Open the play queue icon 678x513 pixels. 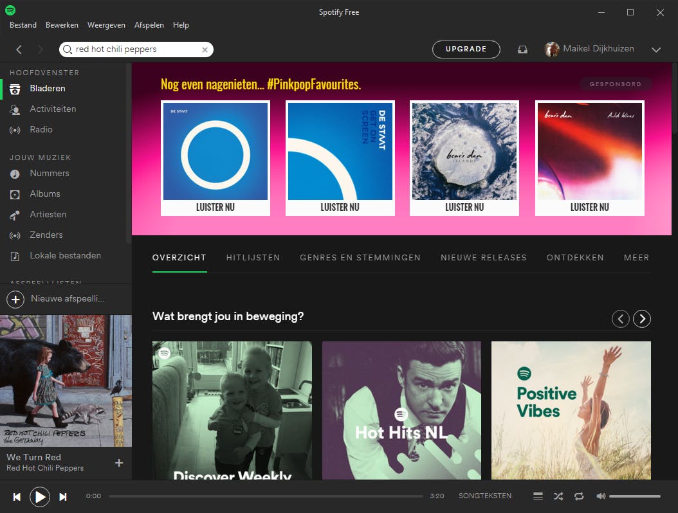tap(538, 496)
